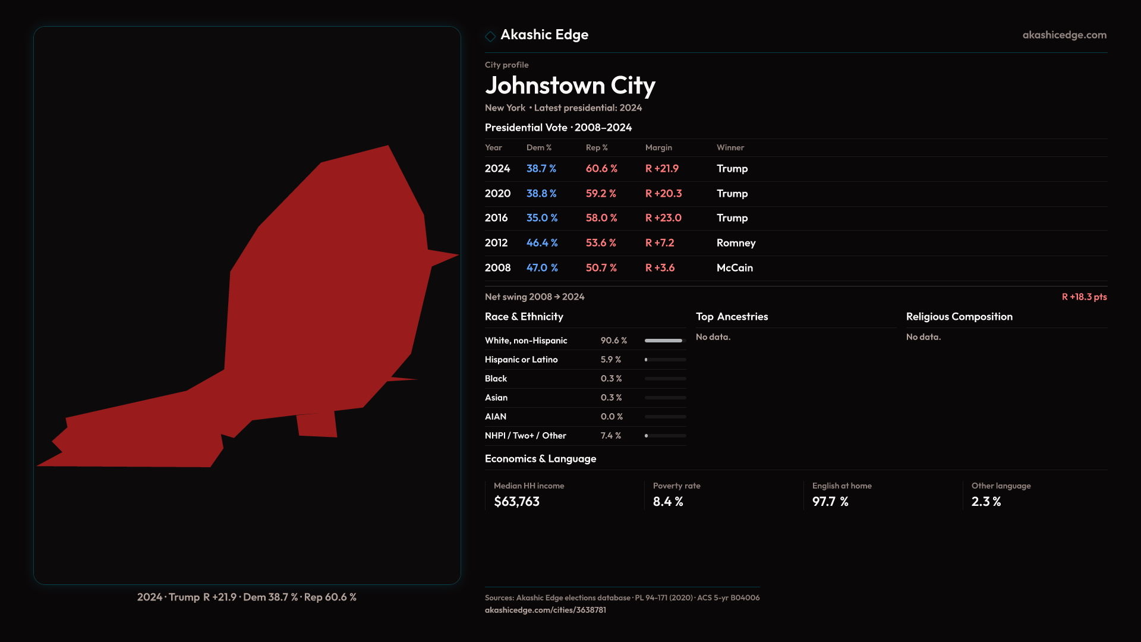
Task: Click the map caption with 2024 Trump result
Action: pos(247,597)
